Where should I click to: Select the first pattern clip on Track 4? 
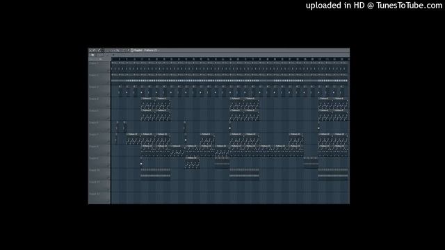[x=148, y=103]
